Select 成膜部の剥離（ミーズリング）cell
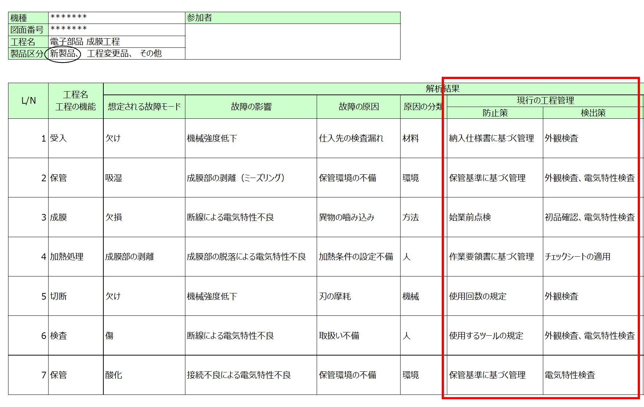The width and height of the screenshot is (644, 407). coord(251,178)
